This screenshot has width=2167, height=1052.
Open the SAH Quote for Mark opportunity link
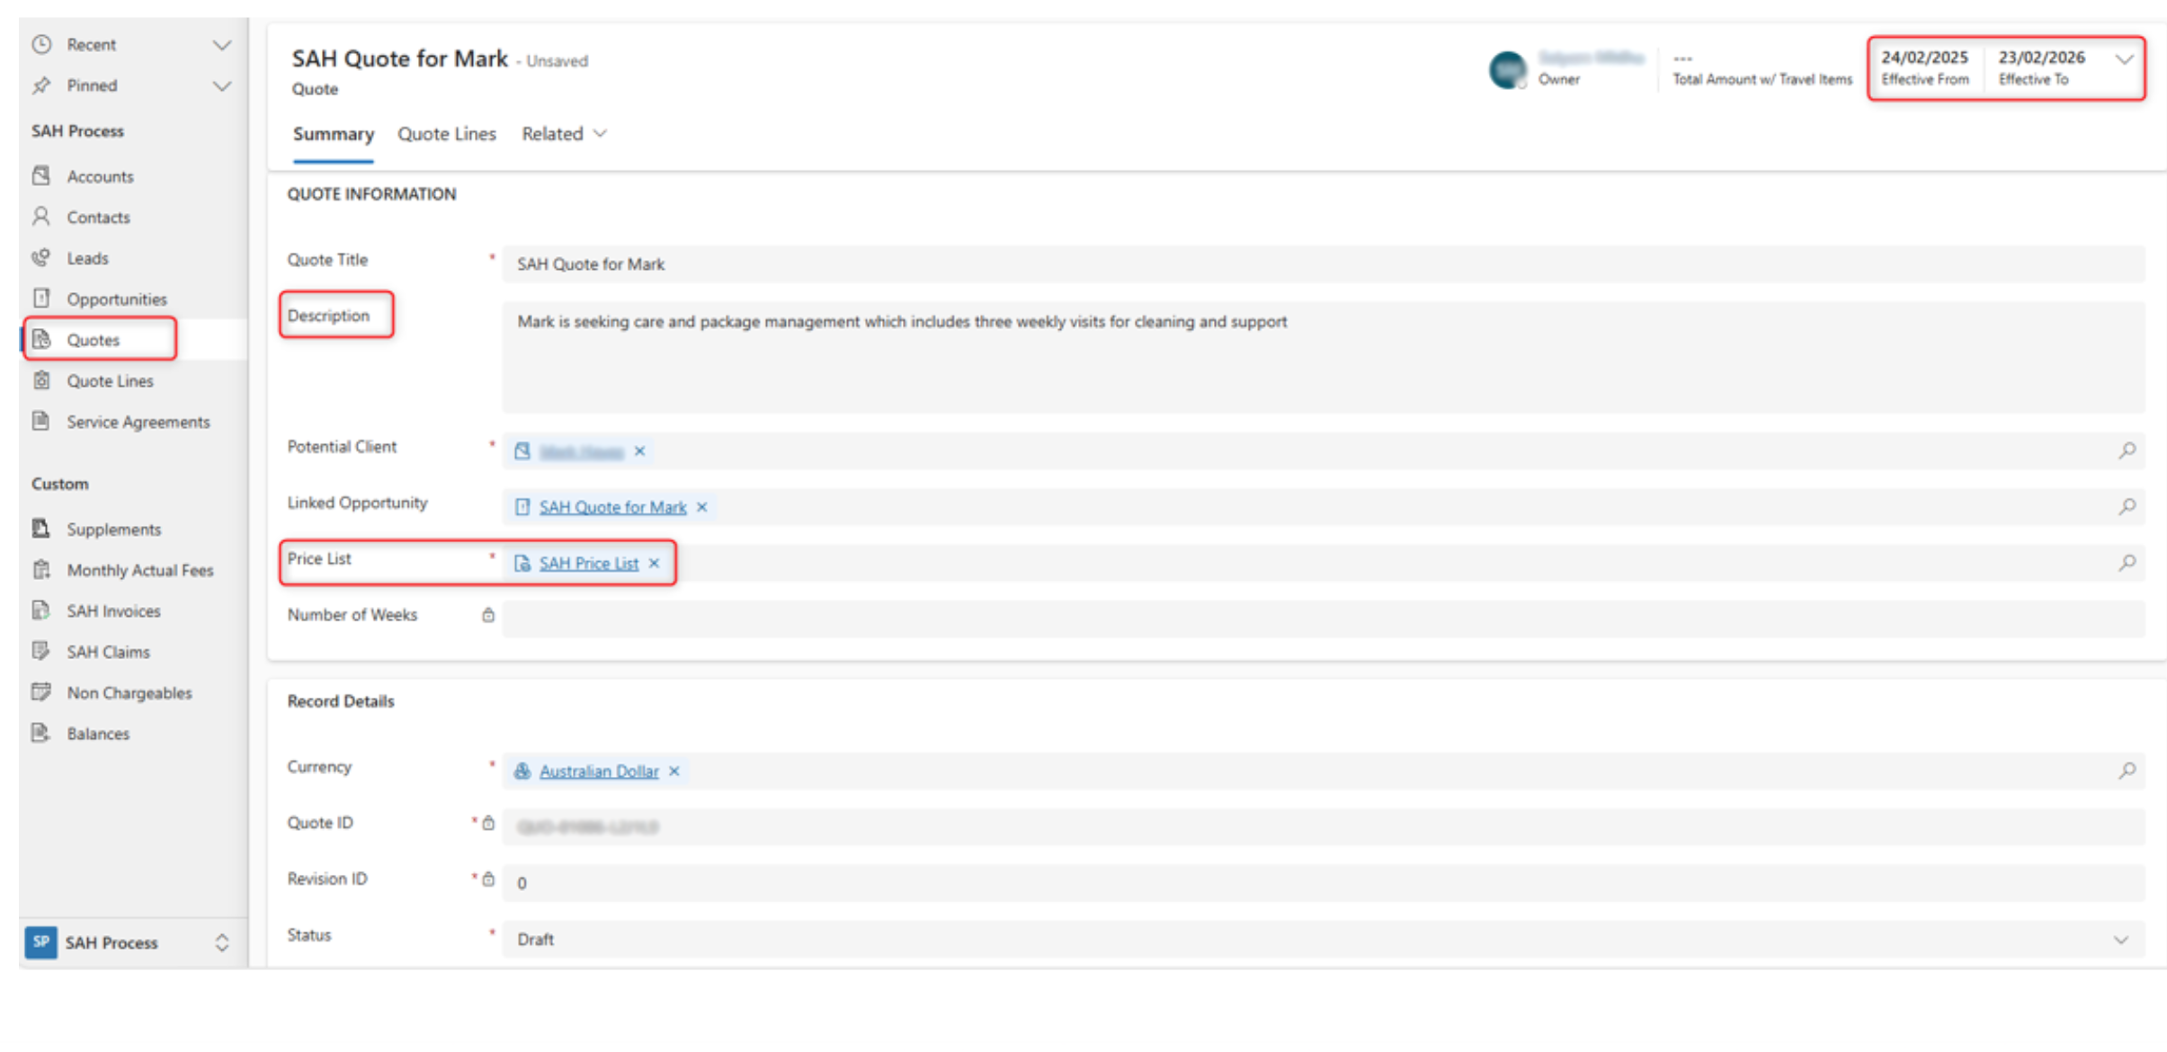click(612, 507)
